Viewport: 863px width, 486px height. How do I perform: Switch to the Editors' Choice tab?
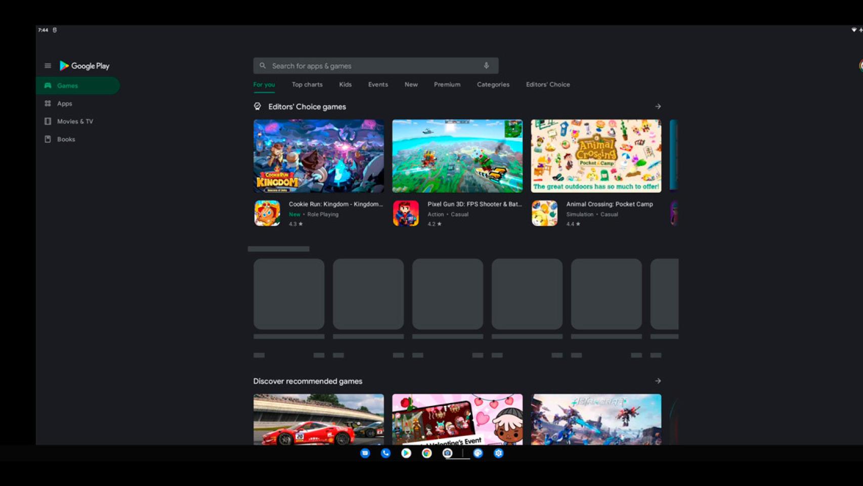coord(548,85)
